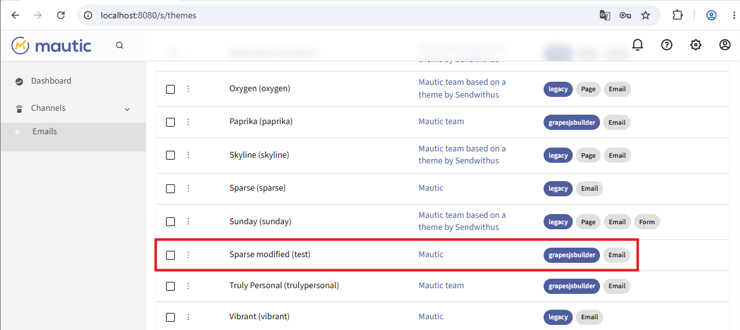View site information icon in address bar
Viewport: 740px width, 330px height.
coord(88,15)
